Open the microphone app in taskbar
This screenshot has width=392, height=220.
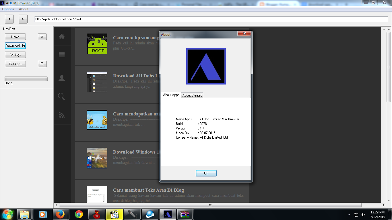click(132, 214)
